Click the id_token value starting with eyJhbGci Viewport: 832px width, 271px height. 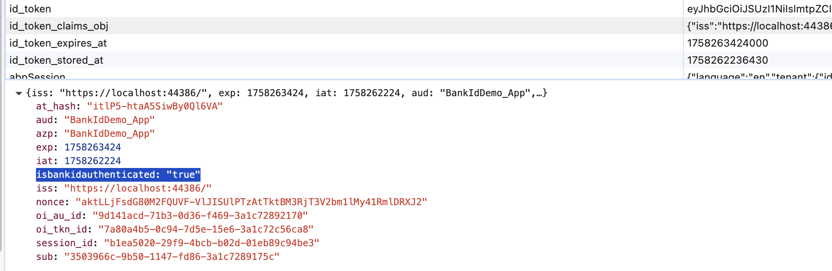[758, 9]
